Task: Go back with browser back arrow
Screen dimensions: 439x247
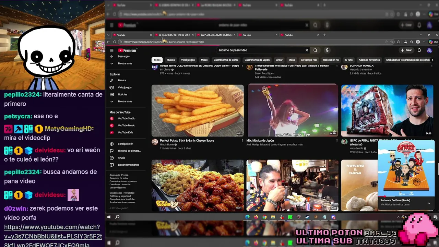Action: [108, 42]
